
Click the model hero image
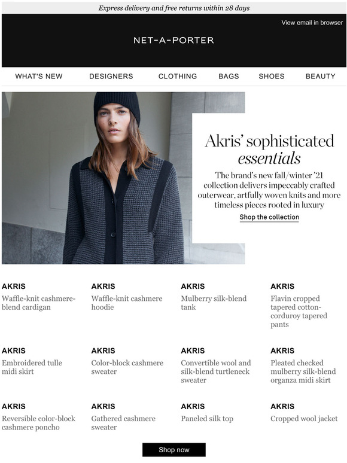tap(97, 178)
